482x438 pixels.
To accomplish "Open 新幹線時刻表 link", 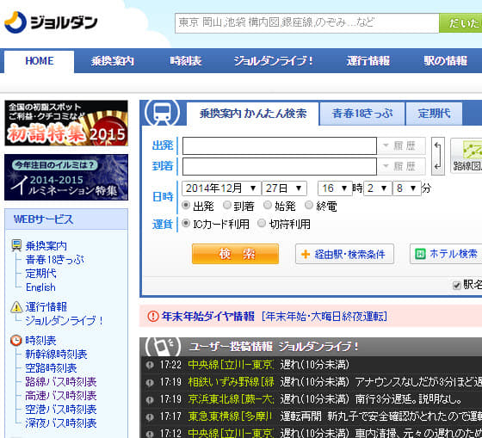I will click(x=56, y=354).
